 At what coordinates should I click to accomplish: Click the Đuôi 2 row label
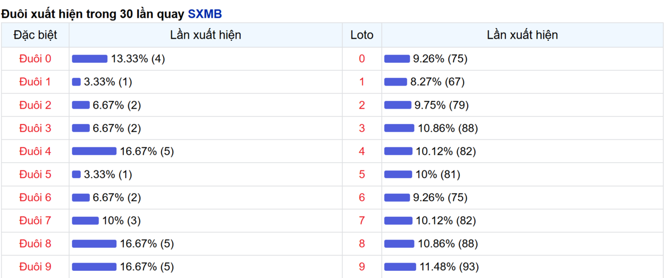[35, 105]
